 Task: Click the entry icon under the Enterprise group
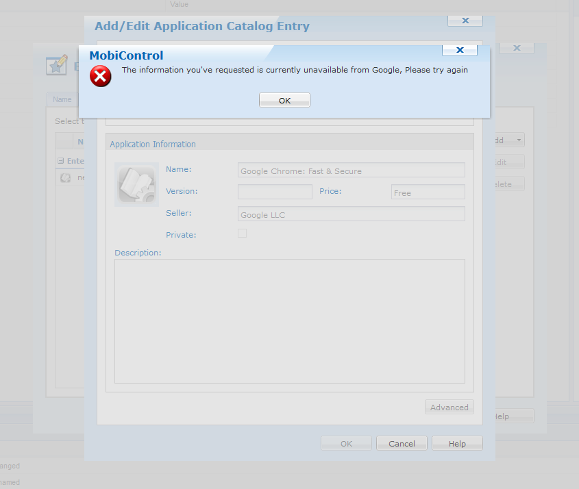(65, 177)
